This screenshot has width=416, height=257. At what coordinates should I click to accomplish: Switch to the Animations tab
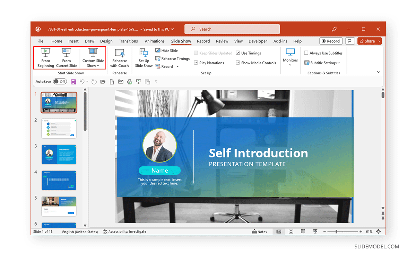pos(155,41)
